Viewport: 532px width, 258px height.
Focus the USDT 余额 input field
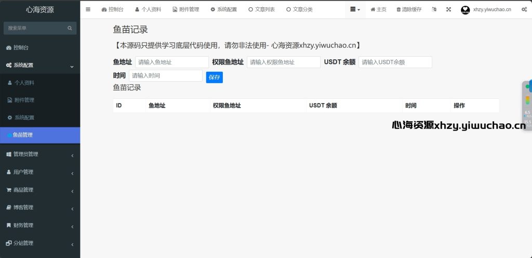click(395, 62)
